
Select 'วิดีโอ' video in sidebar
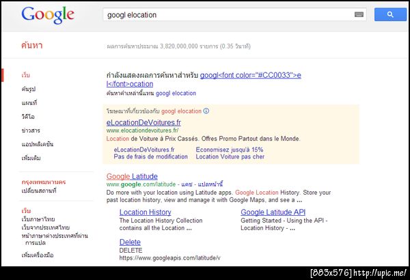(x=28, y=117)
